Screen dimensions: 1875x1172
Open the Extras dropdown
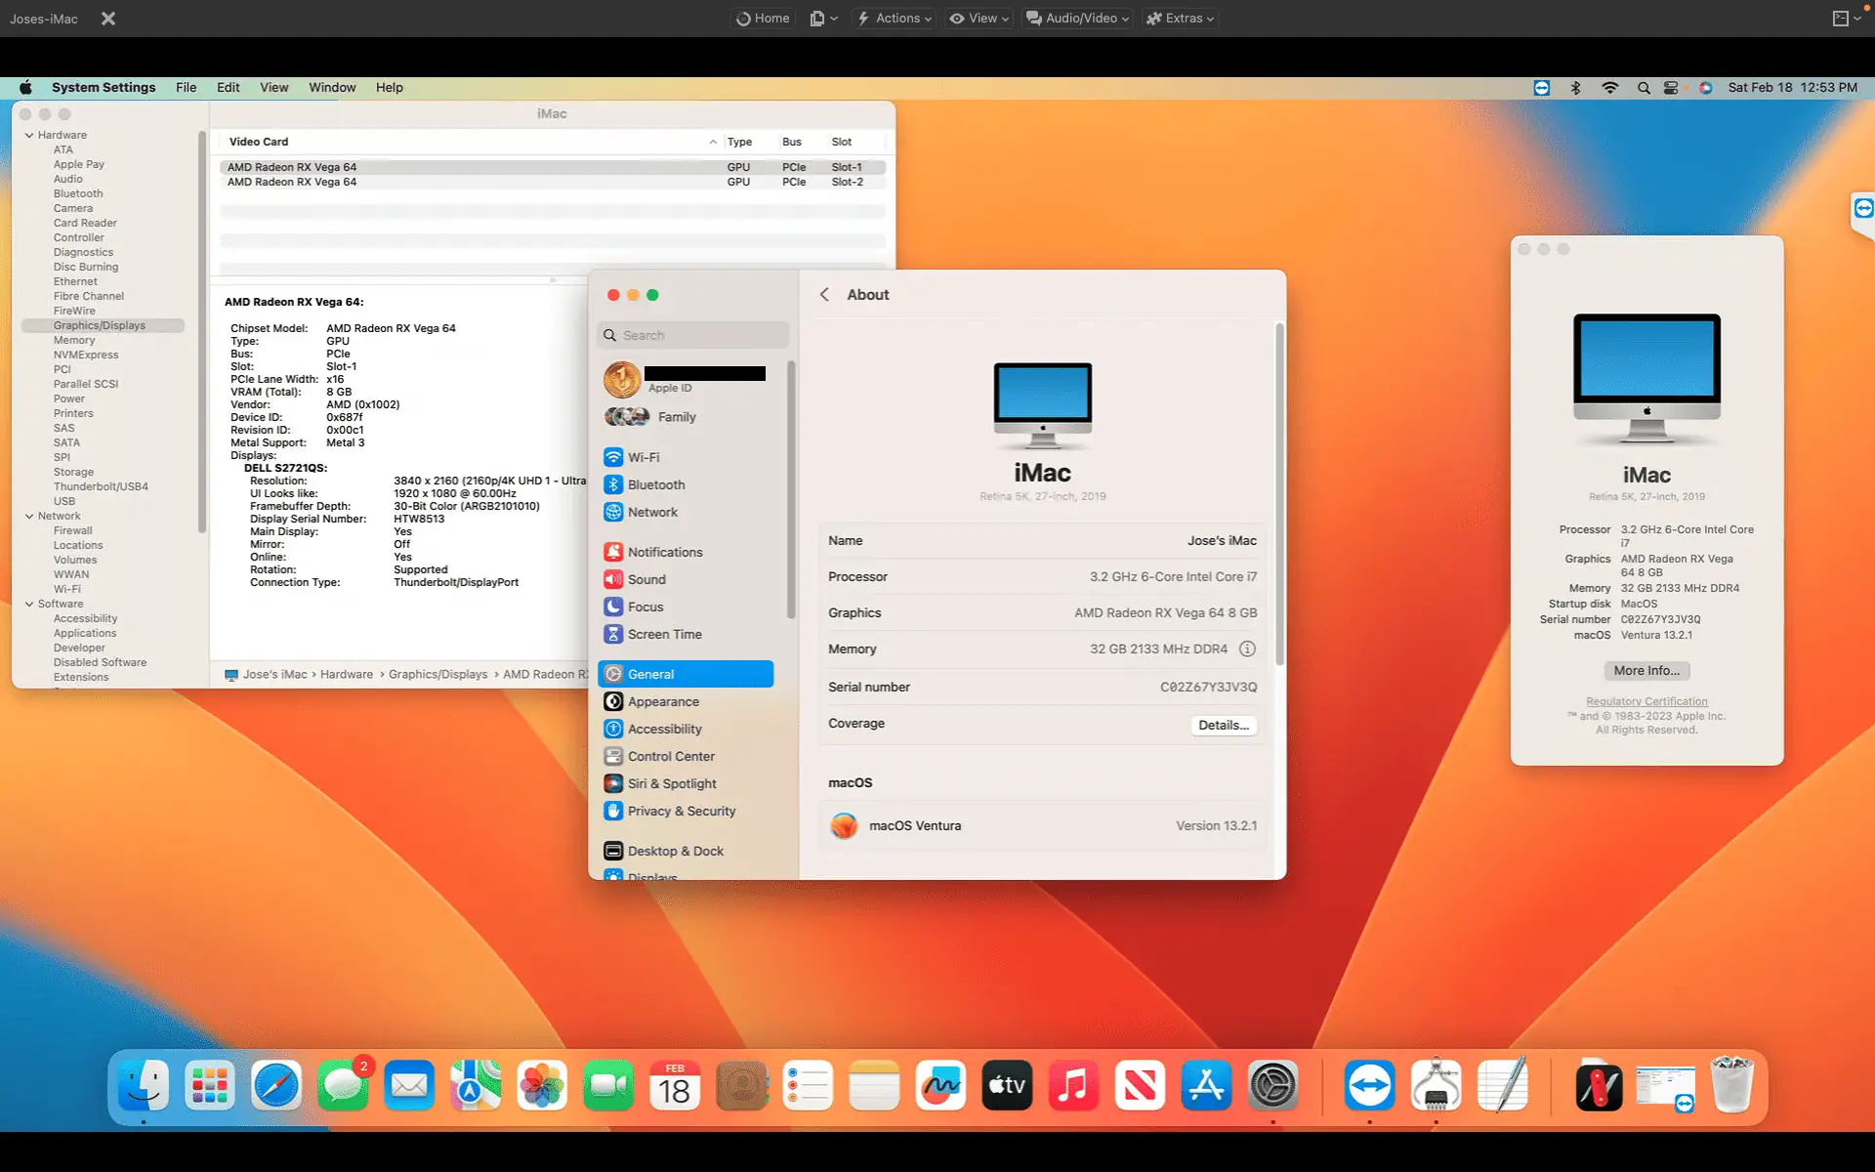click(1180, 19)
